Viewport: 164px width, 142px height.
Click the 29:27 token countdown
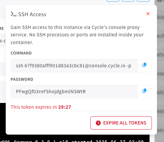tap(65, 107)
